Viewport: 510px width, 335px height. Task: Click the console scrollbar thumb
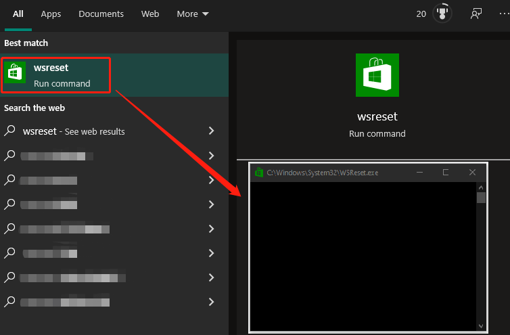481,198
